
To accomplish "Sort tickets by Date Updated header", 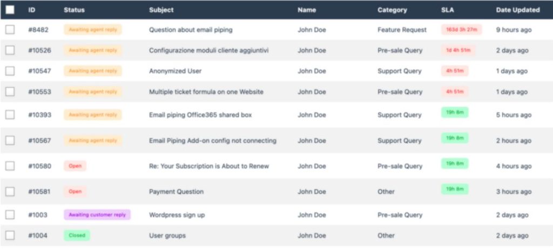I will 518,10.
